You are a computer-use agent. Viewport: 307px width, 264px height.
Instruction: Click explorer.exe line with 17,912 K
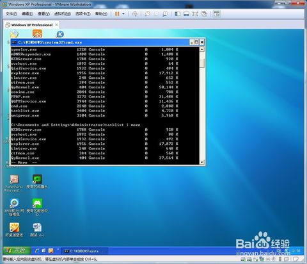point(95,73)
